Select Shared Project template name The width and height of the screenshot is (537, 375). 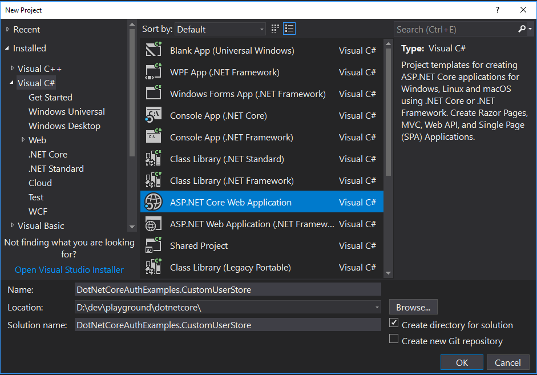pos(199,246)
